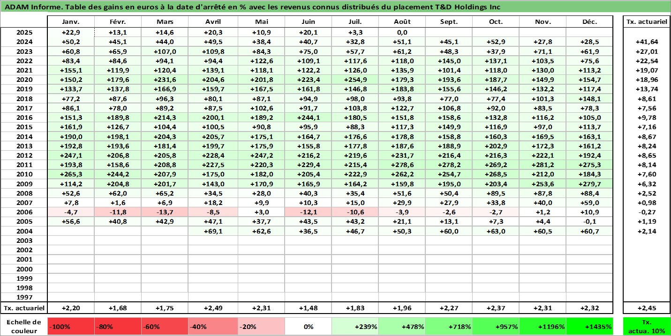This screenshot has width=671, height=336.
Task: Click the 'Tx. actuariel' bottom row label
Action: point(24,308)
